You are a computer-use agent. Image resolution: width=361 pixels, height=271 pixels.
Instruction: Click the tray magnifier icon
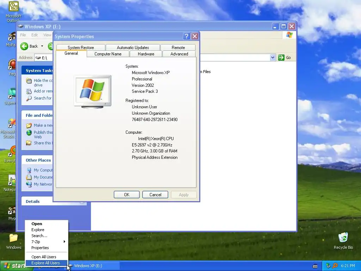pos(335,266)
